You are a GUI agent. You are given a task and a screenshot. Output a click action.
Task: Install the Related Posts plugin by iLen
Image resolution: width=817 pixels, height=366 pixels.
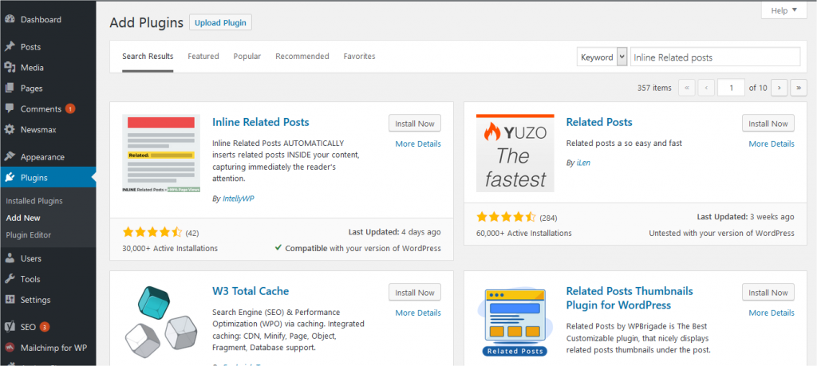[x=768, y=124]
